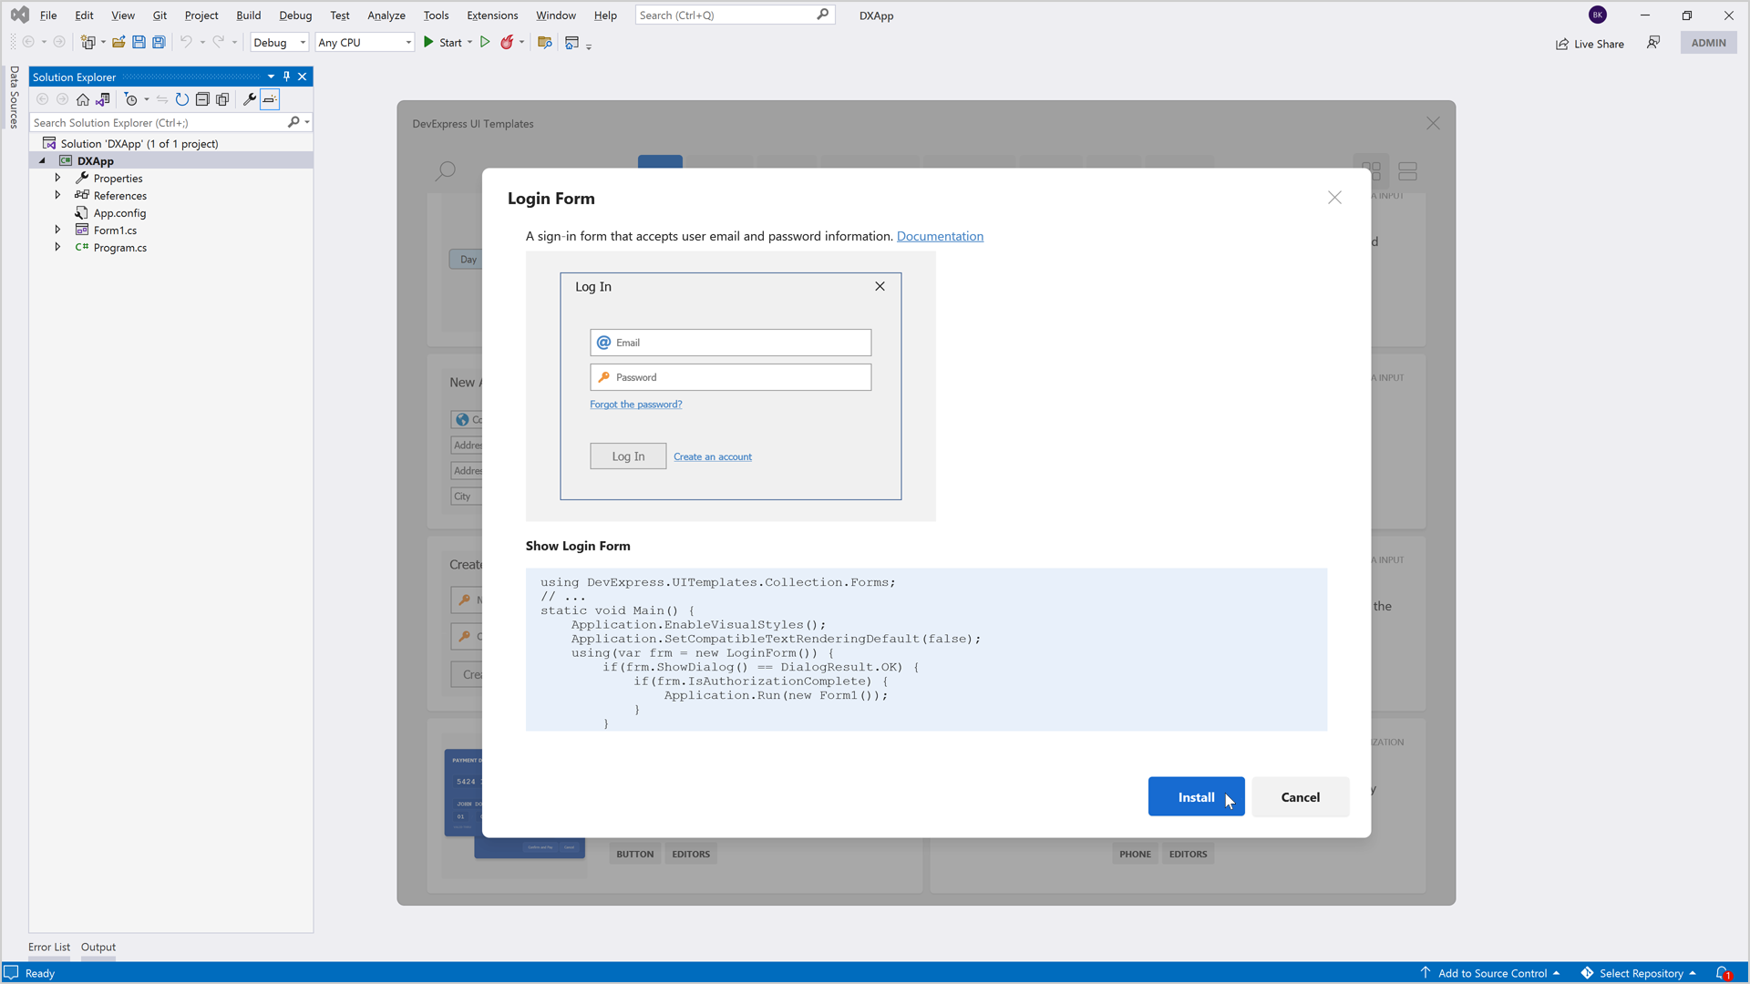Open the Debug configuration dropdown
Image resolution: width=1750 pixels, height=984 pixels.
pyautogui.click(x=280, y=42)
